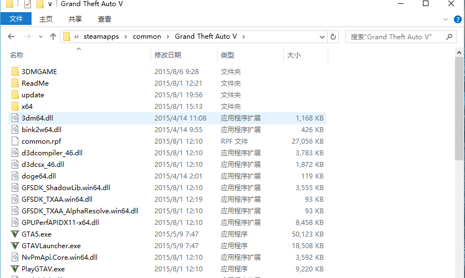465x278 pixels.
Task: Select the doge64.dll file name
Action: point(39,176)
